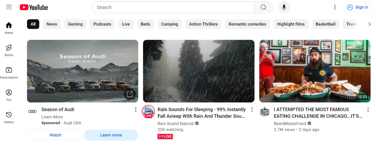Select the All filter chip
376x156 pixels.
click(x=33, y=24)
